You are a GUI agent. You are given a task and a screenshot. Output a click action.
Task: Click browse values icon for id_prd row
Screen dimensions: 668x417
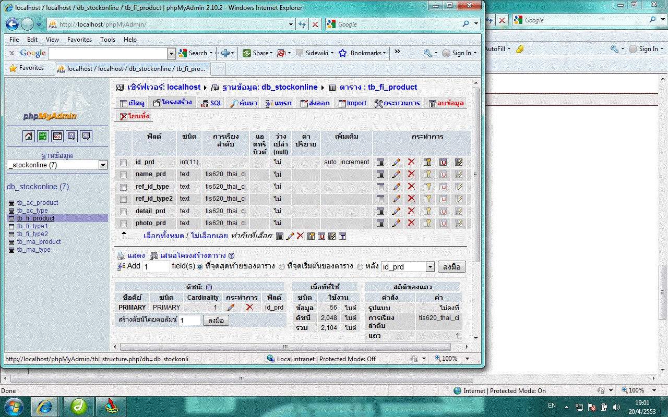(x=380, y=162)
